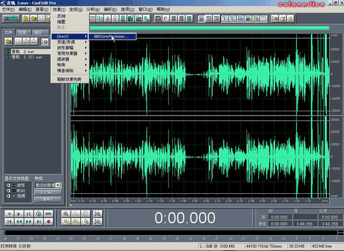Click the Help question mark toolbar icon
Viewport: 344px width, 251px height.
tap(290, 19)
